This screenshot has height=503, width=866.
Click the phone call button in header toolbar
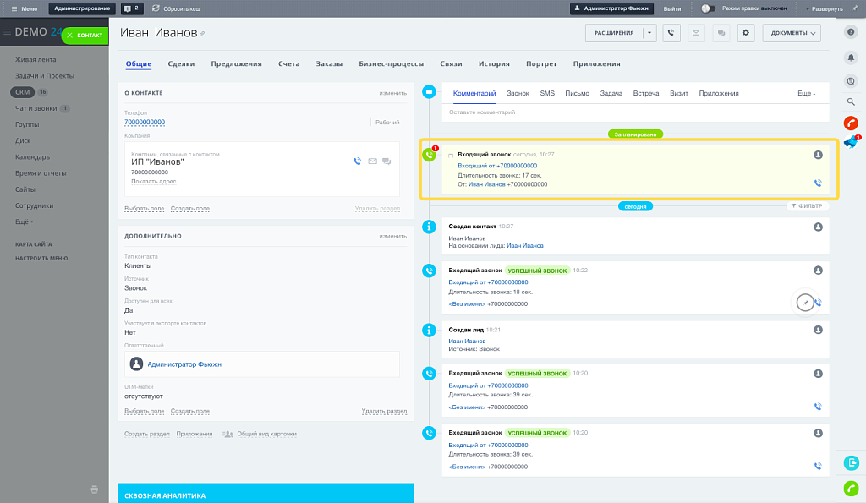tap(672, 33)
